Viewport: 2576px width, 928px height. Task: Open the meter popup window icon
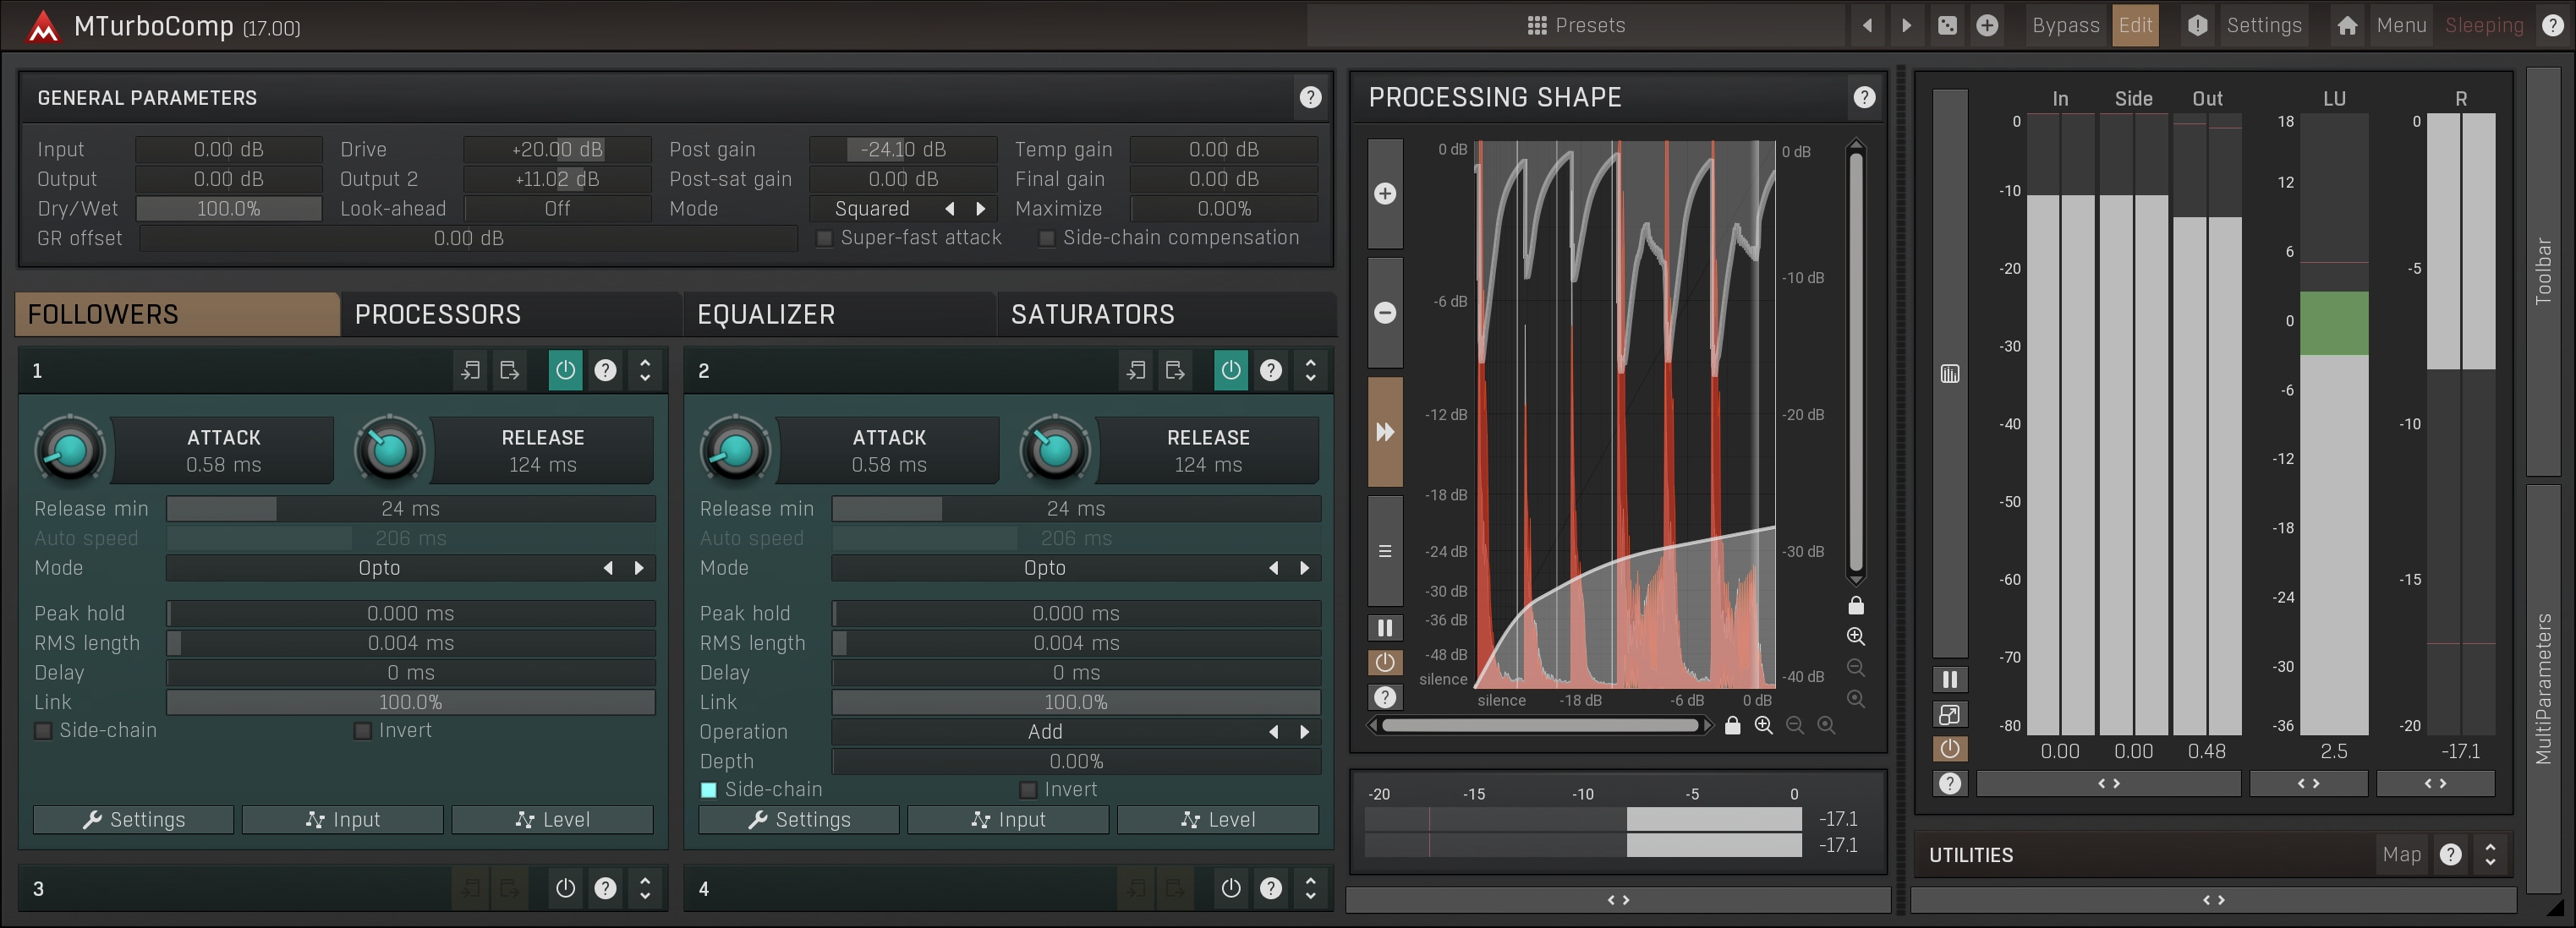coord(1949,714)
